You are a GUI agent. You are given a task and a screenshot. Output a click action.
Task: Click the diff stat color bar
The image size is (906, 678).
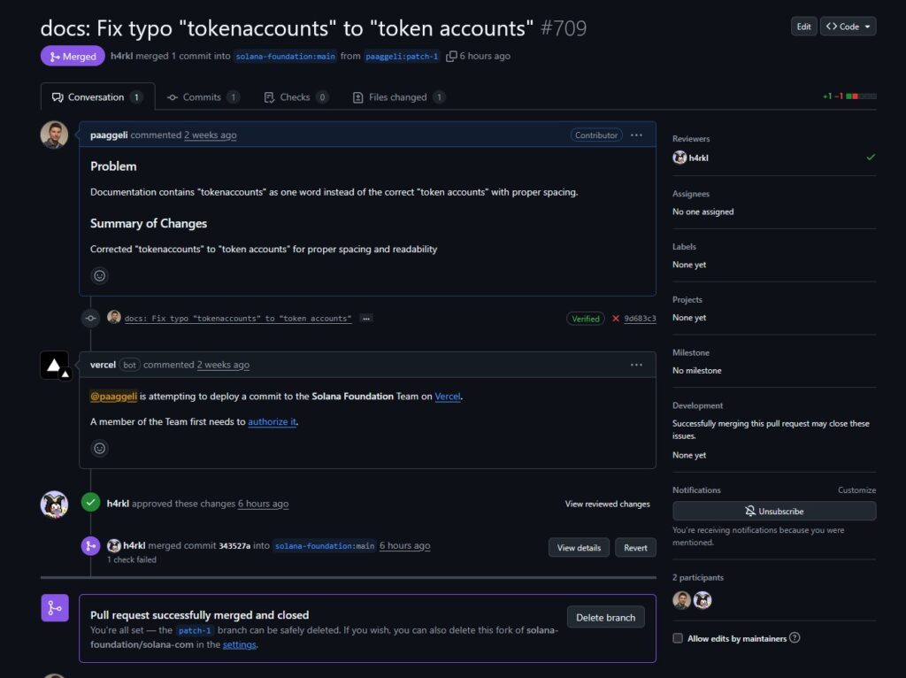tap(861, 96)
